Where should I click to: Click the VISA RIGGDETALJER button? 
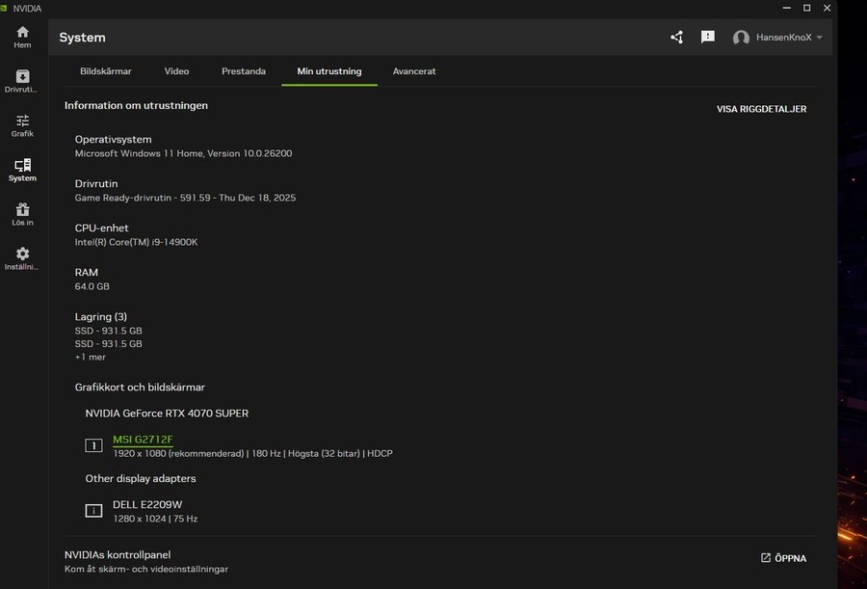761,109
